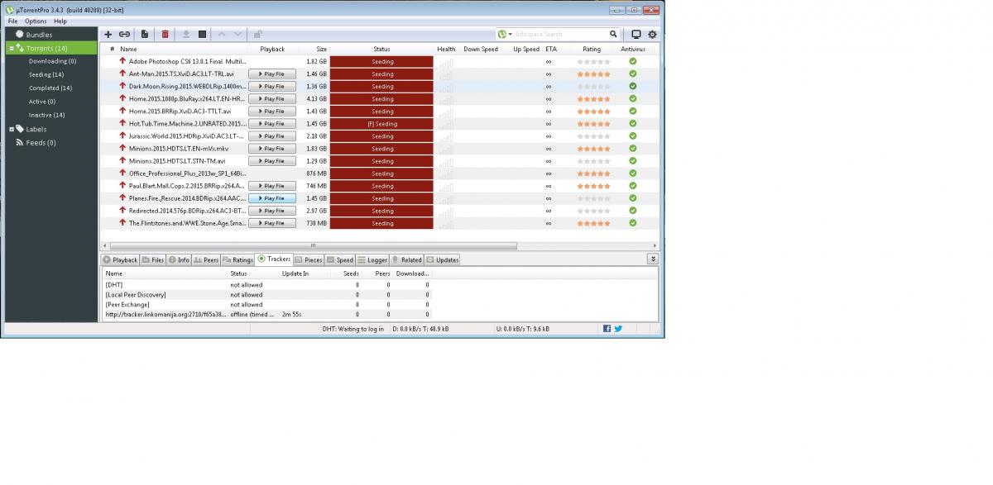The image size is (993, 485).
Task: Select the [DHT] tracker row
Action: pos(267,284)
